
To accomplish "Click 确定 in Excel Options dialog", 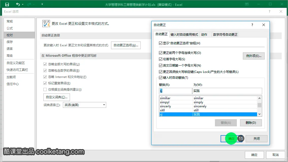I will click(254, 155).
